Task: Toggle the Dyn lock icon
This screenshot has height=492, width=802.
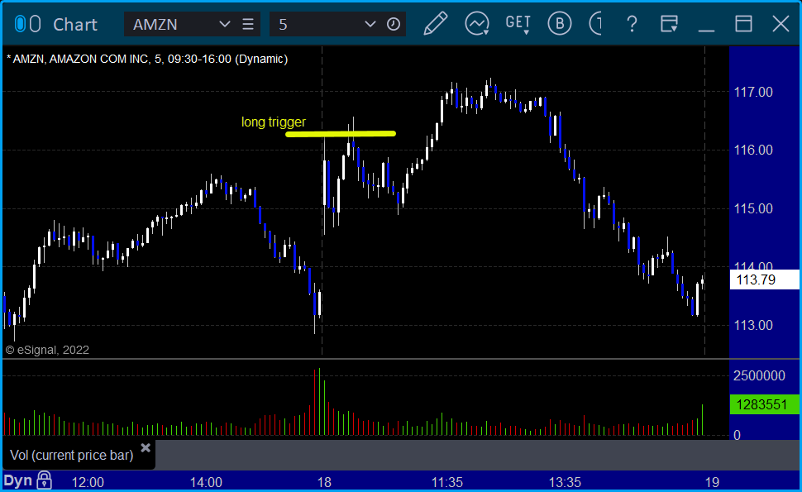Action: (x=44, y=480)
